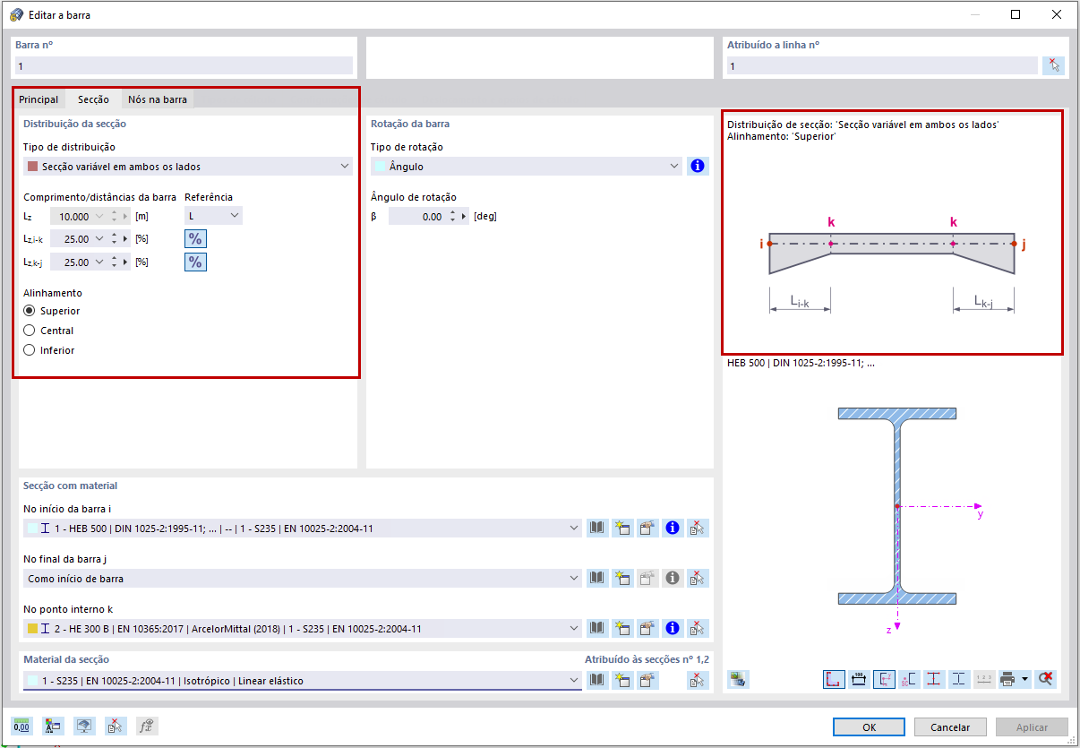The height and width of the screenshot is (748, 1080).
Task: Edit the selected section material
Action: 647,681
